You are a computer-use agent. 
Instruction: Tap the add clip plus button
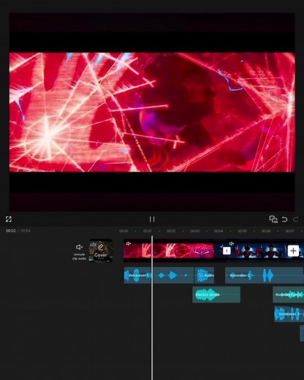[293, 251]
